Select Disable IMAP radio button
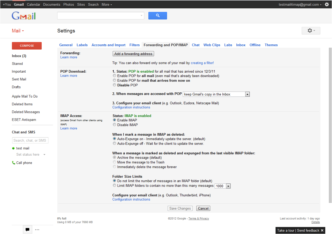The width and height of the screenshot is (332, 234). pyautogui.click(x=114, y=125)
